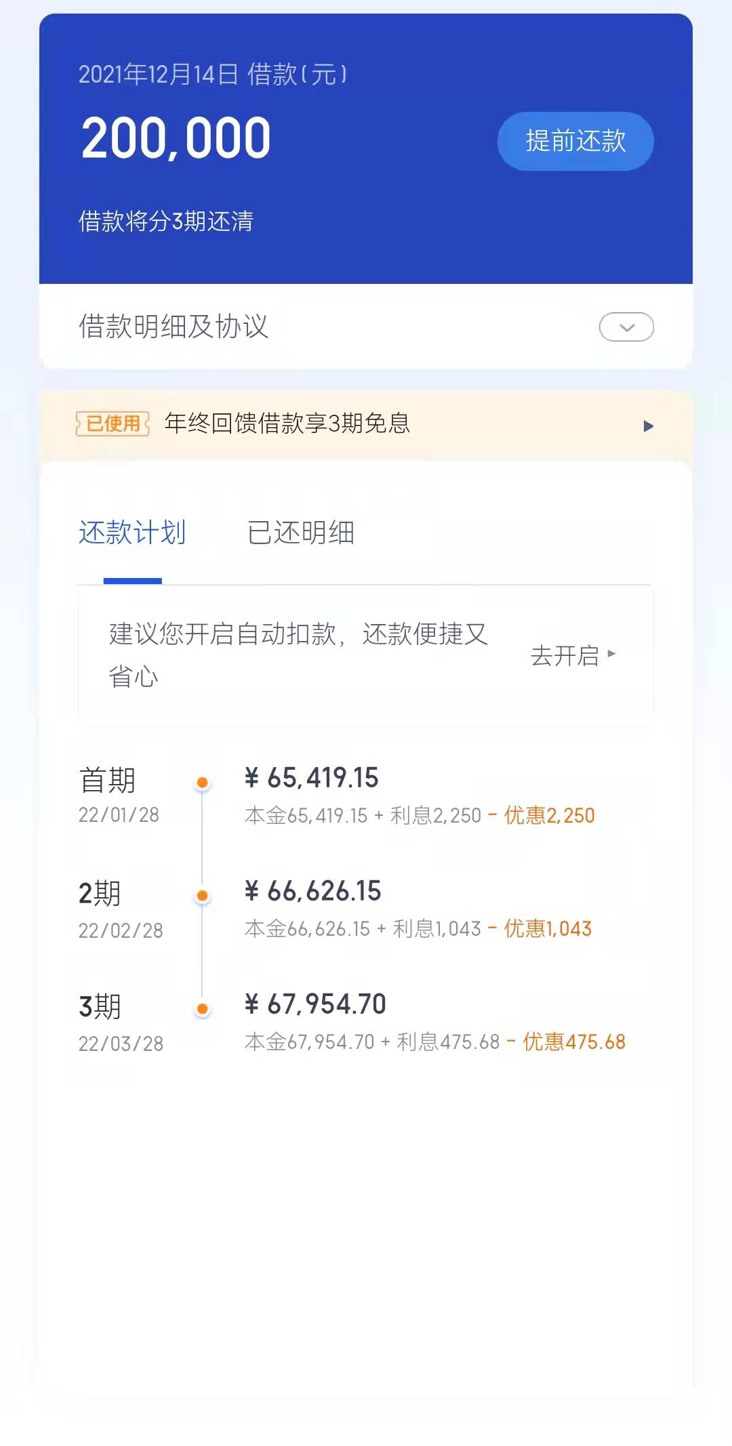Click the 优惠2,250 discount on first installment
732x1446 pixels.
tap(549, 815)
